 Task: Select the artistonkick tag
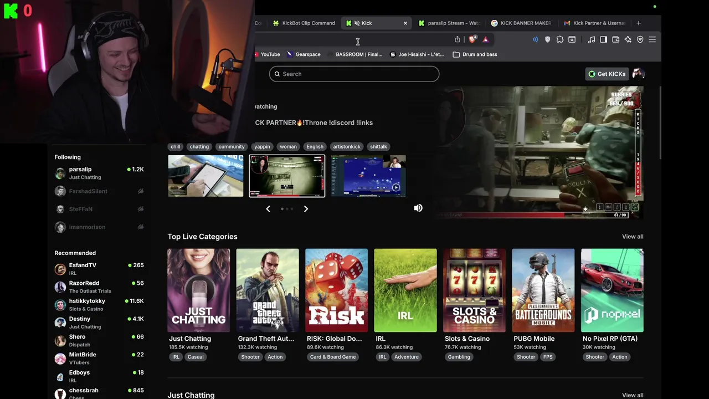347,147
